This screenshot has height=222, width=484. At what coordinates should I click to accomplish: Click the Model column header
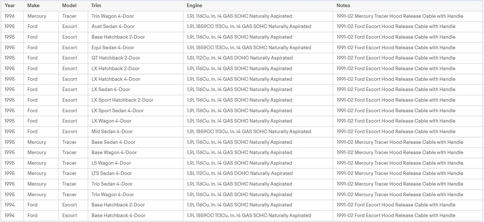click(x=73, y=6)
